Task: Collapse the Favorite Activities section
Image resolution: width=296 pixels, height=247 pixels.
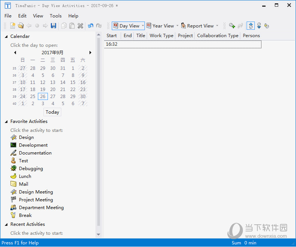Action: click(x=6, y=121)
